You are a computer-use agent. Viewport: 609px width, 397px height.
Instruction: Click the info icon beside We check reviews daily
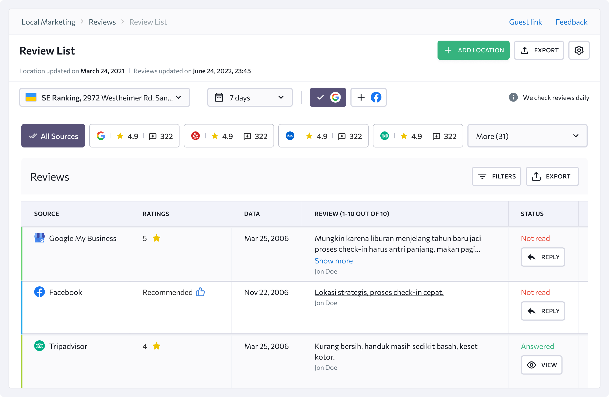pos(513,98)
